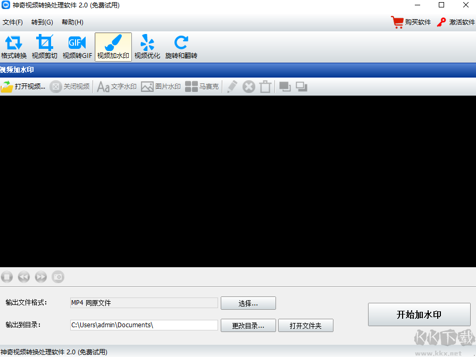Screen dimensions: 476x357
Task: Open a video via 打开视频 button
Action: click(24, 86)
